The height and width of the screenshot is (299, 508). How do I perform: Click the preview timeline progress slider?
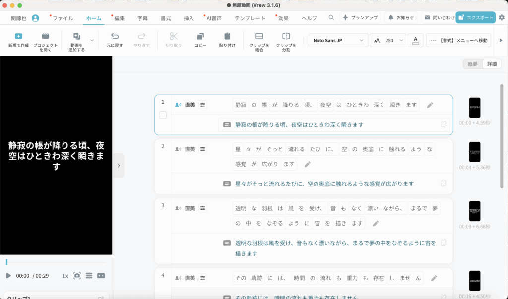point(57,262)
